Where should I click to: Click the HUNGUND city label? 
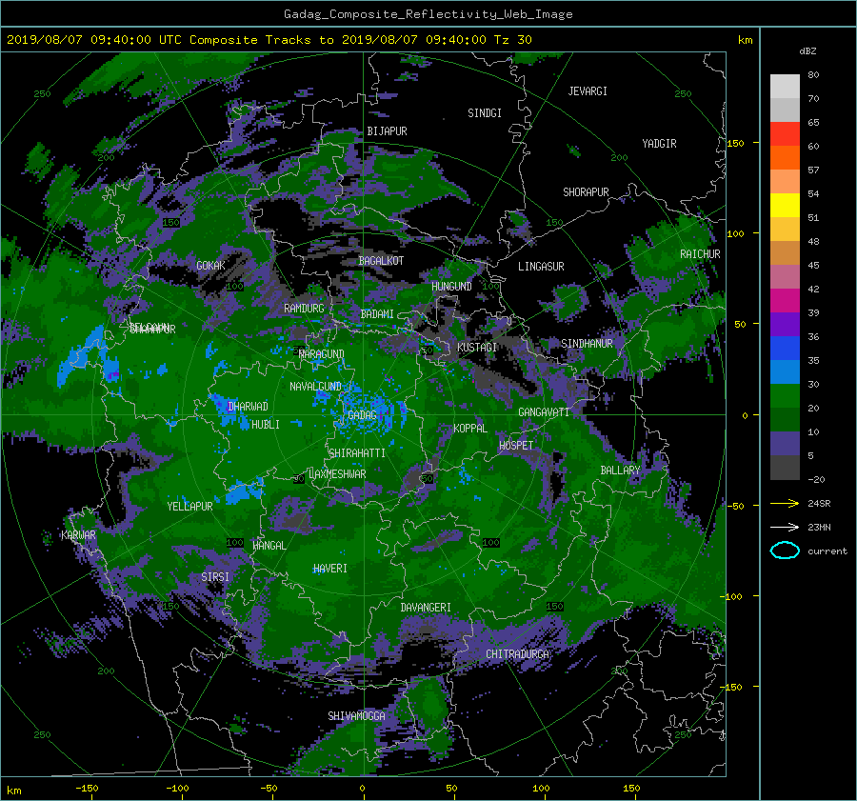(451, 287)
